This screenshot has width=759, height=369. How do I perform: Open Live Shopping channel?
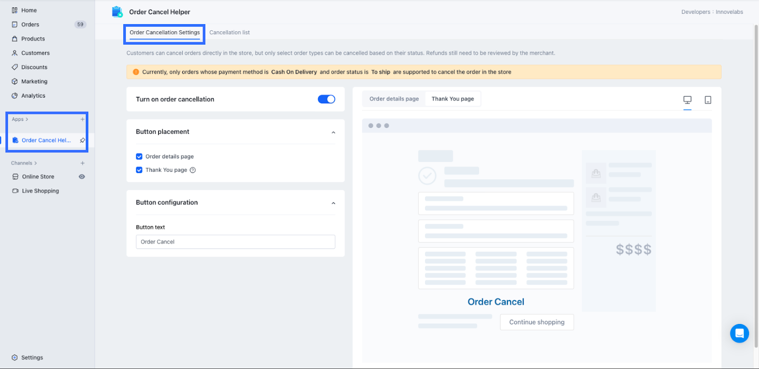tap(40, 191)
